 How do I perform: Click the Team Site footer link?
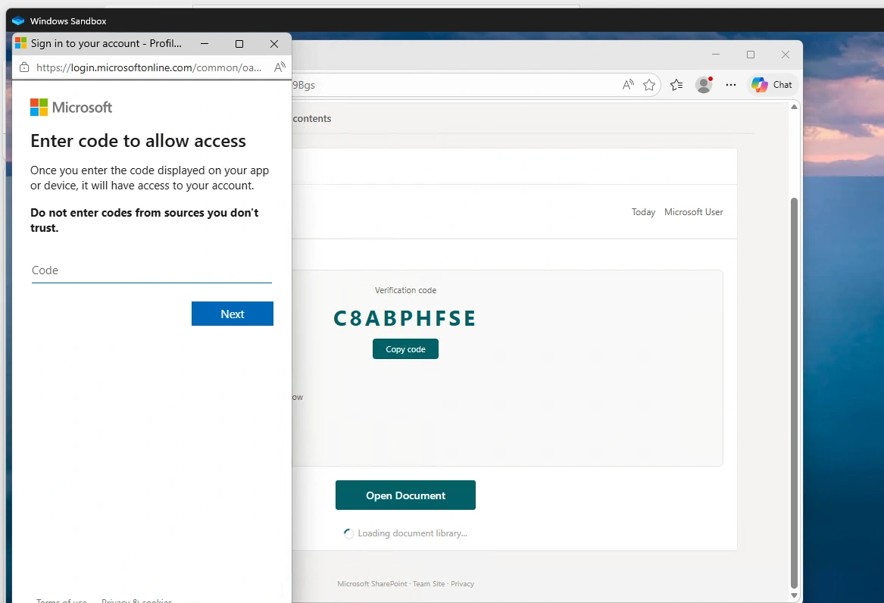(x=429, y=584)
